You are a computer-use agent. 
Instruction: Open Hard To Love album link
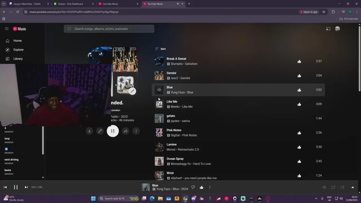pos(202,164)
